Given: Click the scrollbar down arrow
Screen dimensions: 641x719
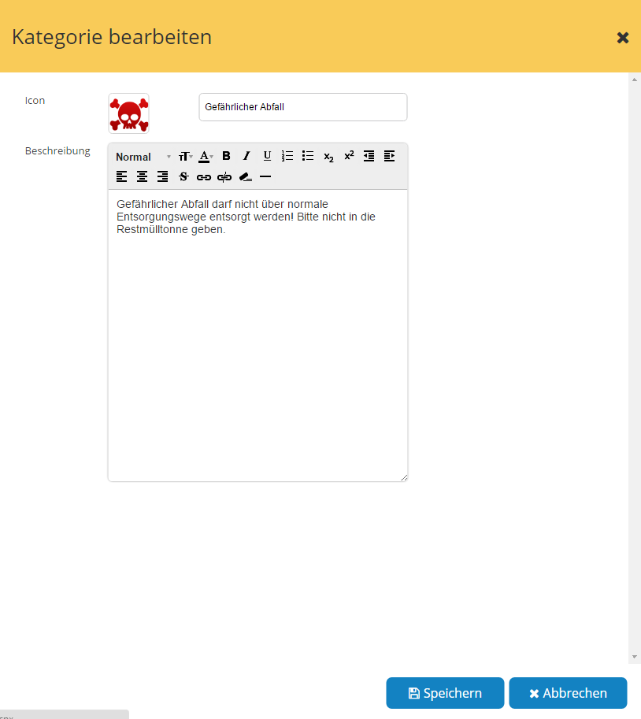Looking at the screenshot, I should tap(635, 657).
